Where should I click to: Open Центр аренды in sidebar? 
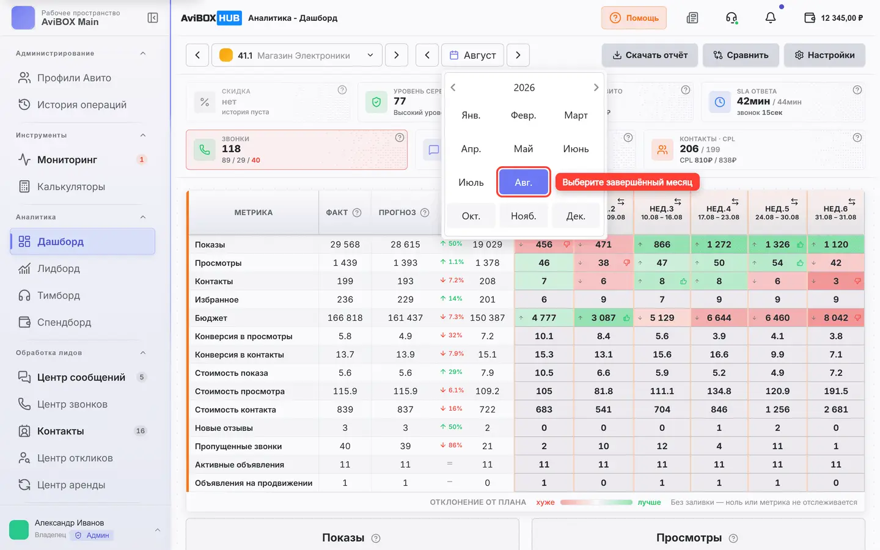82,485
